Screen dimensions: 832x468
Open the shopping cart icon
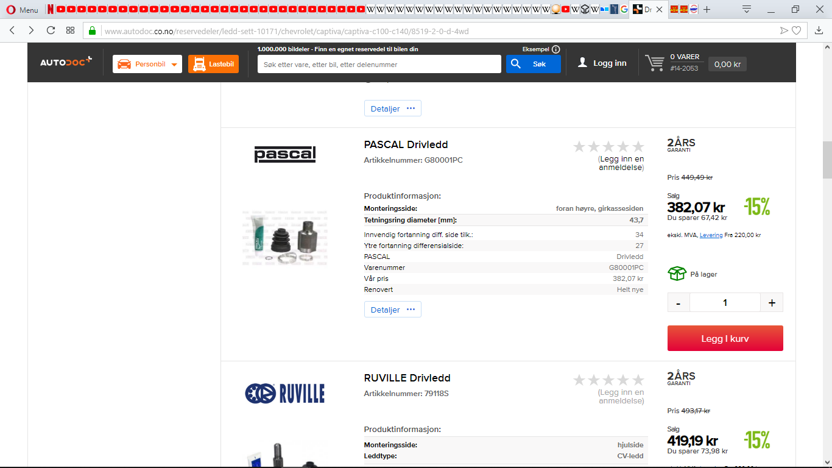[655, 63]
